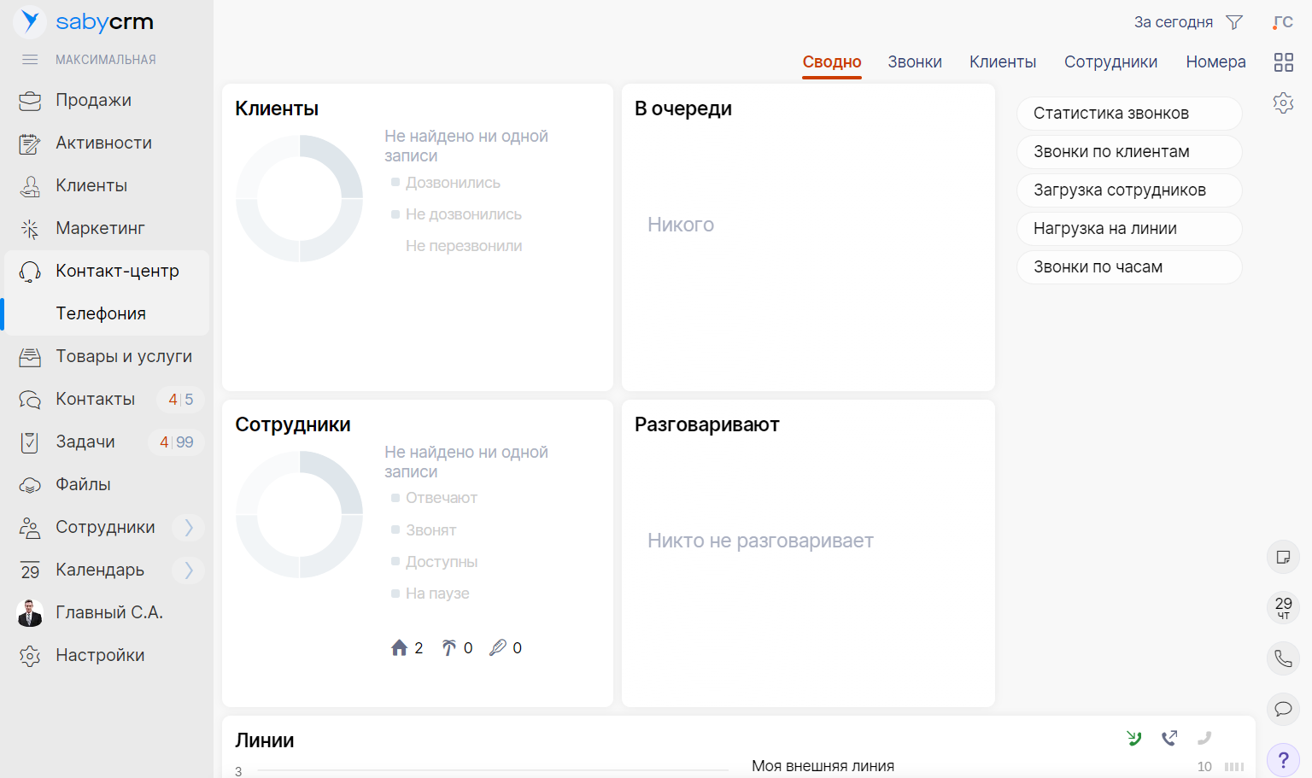Viewport: 1312px width, 778px height.
Task: Switch to the Номера tab
Action: tap(1215, 62)
